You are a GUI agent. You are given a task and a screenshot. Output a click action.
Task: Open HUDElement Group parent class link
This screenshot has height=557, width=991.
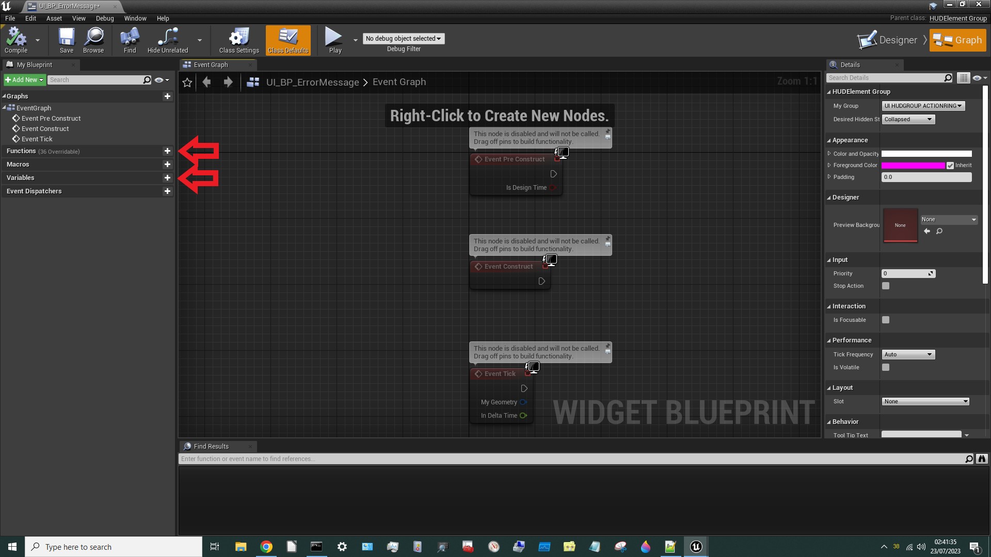(958, 19)
